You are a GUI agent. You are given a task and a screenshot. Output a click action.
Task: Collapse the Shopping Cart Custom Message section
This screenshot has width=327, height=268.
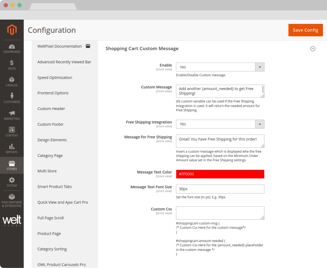(313, 49)
